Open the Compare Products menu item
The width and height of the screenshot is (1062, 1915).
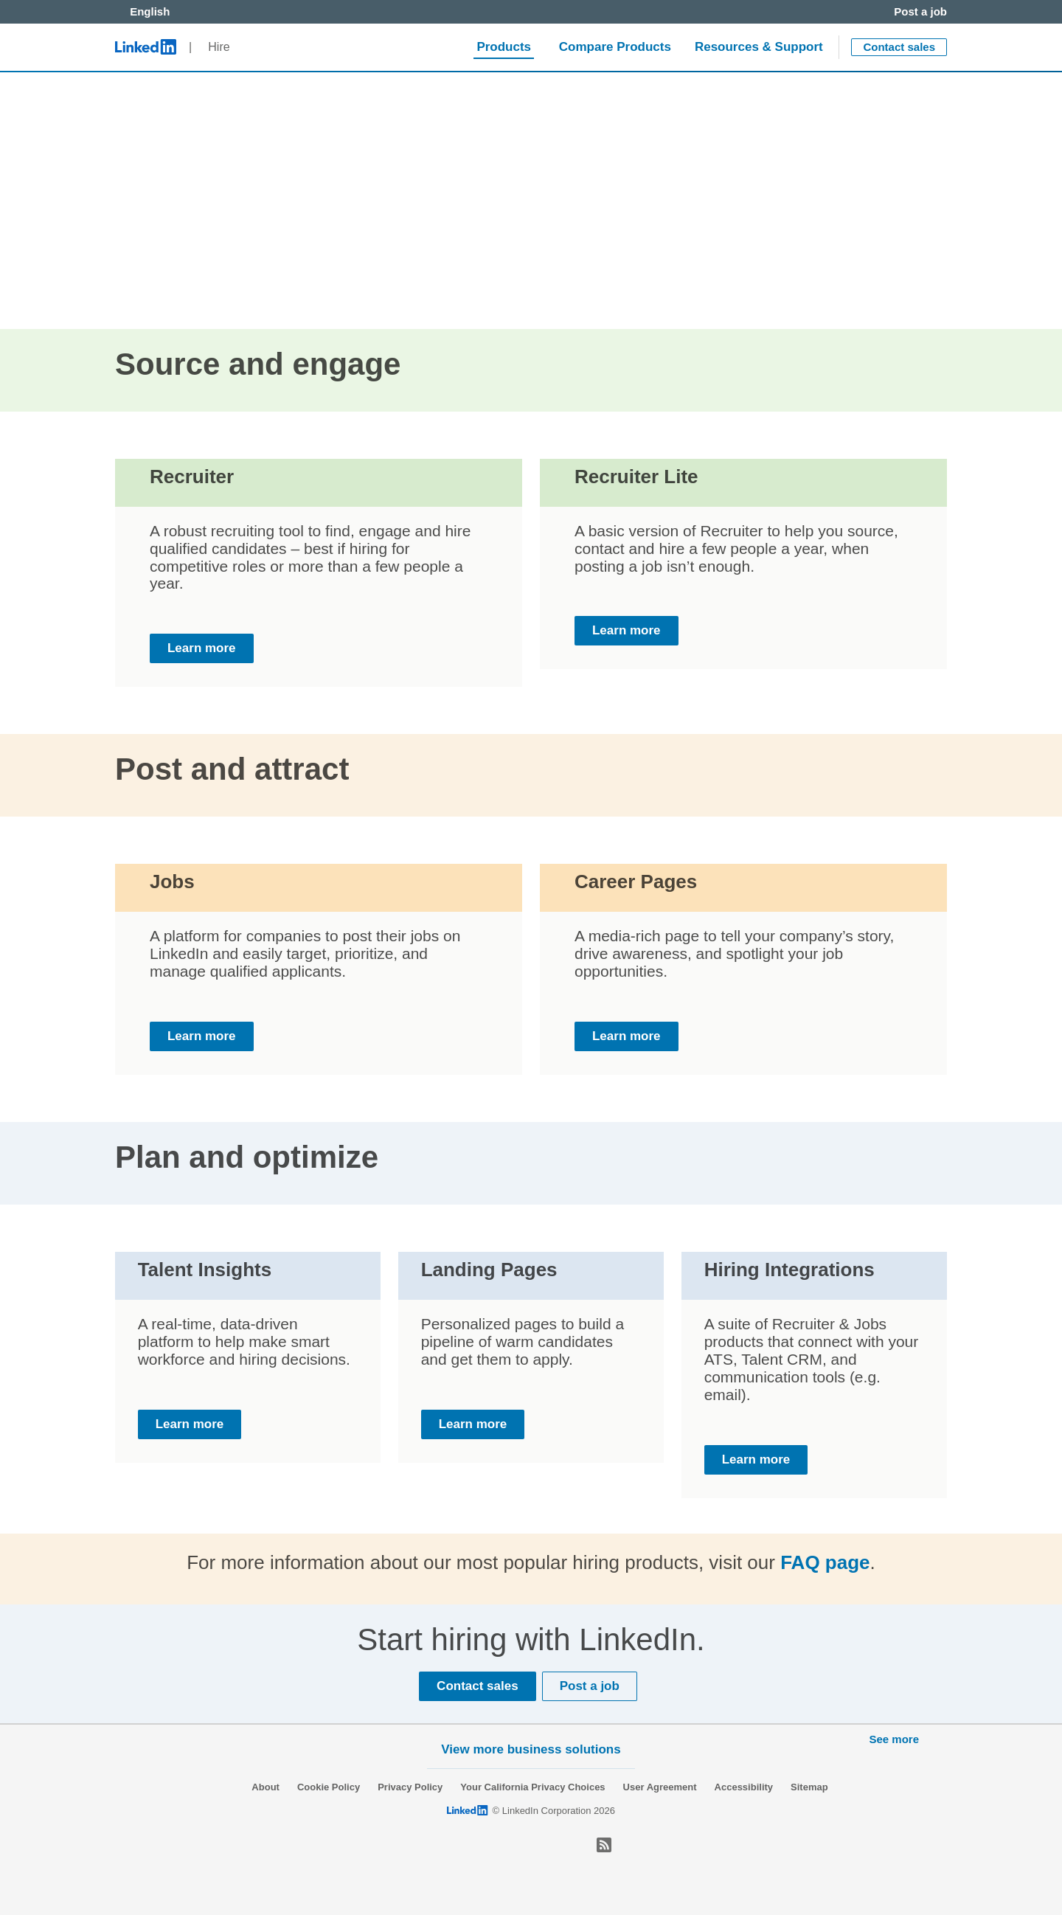point(614,46)
